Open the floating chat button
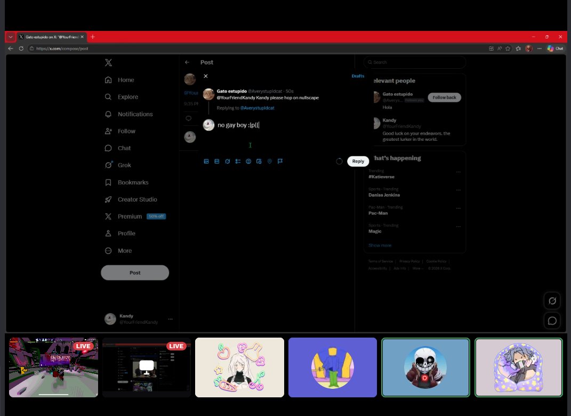 coord(552,321)
